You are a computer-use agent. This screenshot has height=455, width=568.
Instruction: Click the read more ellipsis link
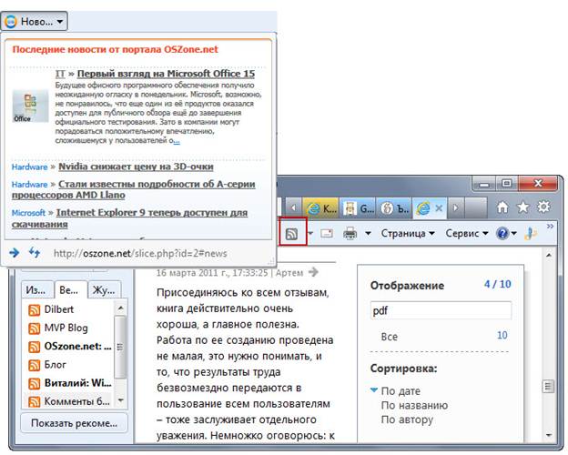point(177,141)
